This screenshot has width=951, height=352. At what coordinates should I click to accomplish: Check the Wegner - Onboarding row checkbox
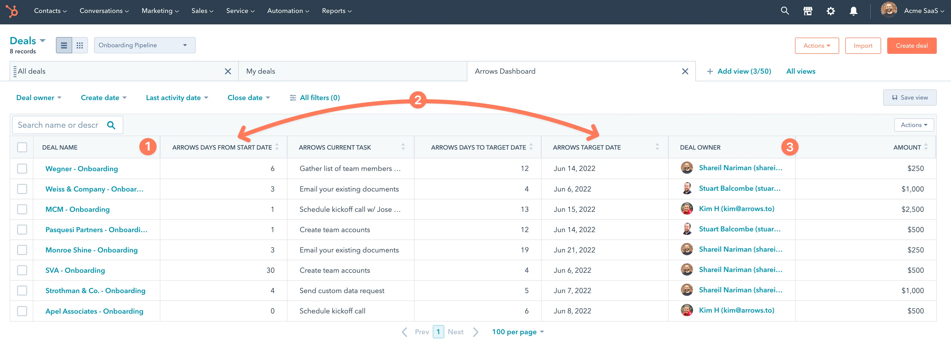[22, 169]
